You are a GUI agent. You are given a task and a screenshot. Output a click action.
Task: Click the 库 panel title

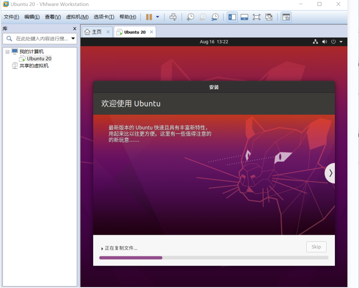pyautogui.click(x=5, y=29)
